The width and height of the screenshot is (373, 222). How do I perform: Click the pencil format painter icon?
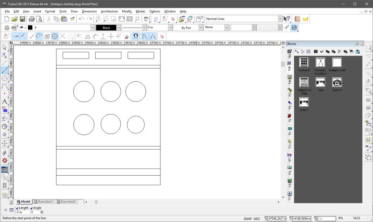287,28
